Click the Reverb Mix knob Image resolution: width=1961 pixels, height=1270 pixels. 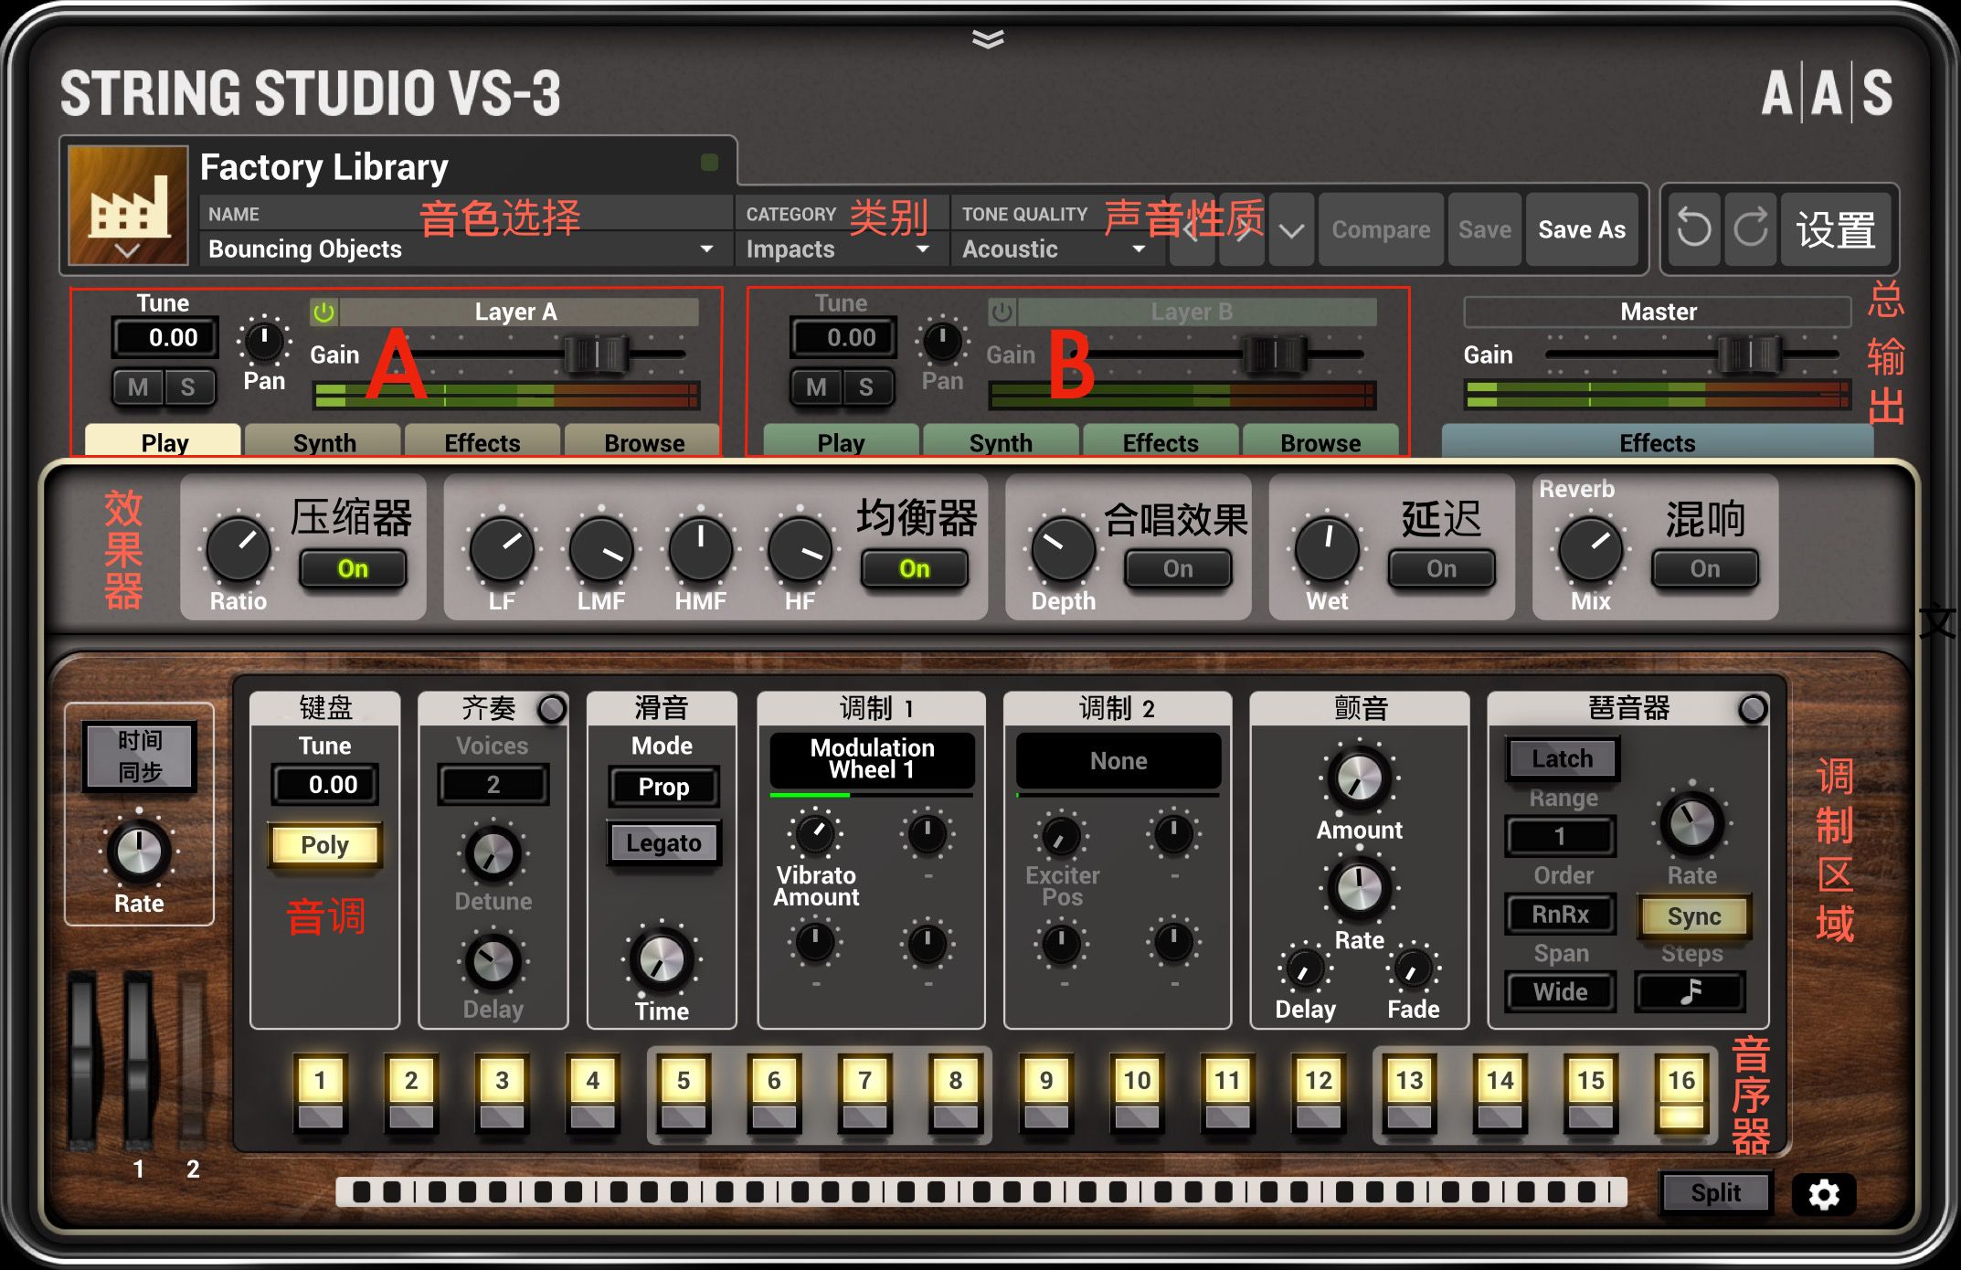click(x=1590, y=548)
